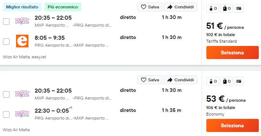Tick checkbox for first Wizz 20:35 – 22:05 flight
Viewport: 261px width, 136px height.
6,22
